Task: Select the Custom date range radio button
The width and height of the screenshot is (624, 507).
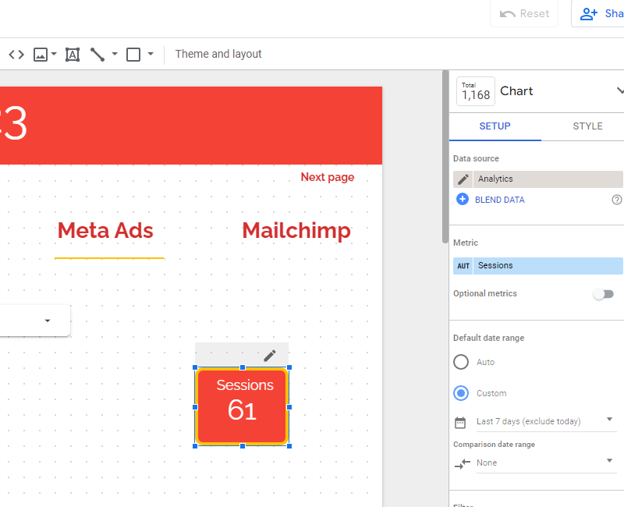Action: click(461, 393)
